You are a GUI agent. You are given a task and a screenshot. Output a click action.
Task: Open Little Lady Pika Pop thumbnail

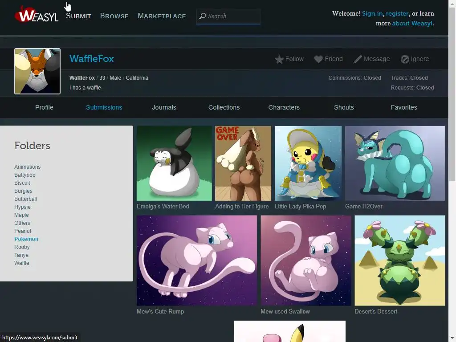(x=308, y=163)
